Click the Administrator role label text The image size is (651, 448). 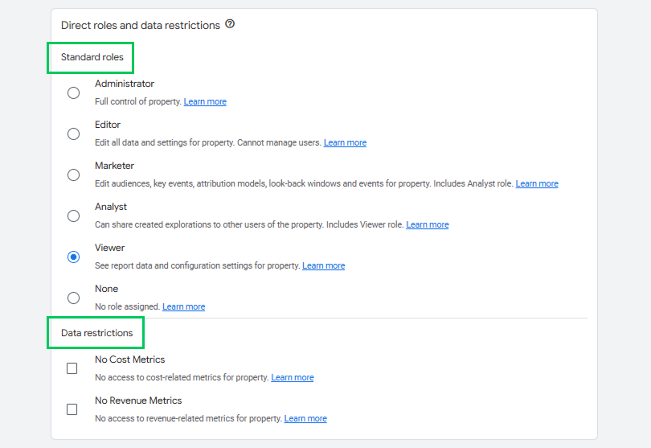(125, 84)
